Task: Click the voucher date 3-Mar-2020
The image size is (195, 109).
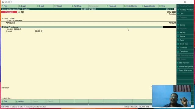Action: 171,12
